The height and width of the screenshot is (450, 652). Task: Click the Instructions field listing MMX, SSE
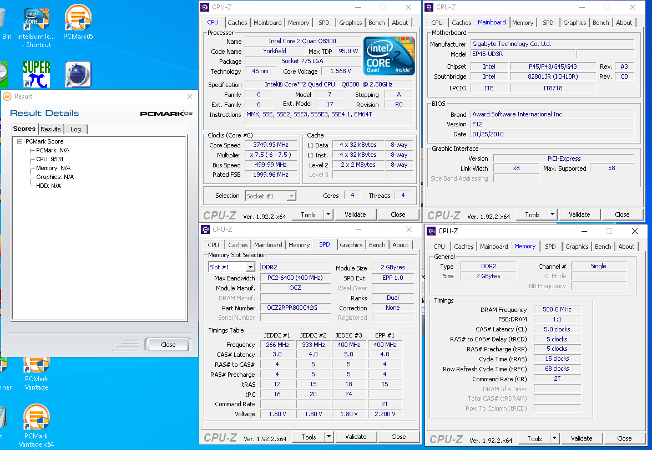330,117
